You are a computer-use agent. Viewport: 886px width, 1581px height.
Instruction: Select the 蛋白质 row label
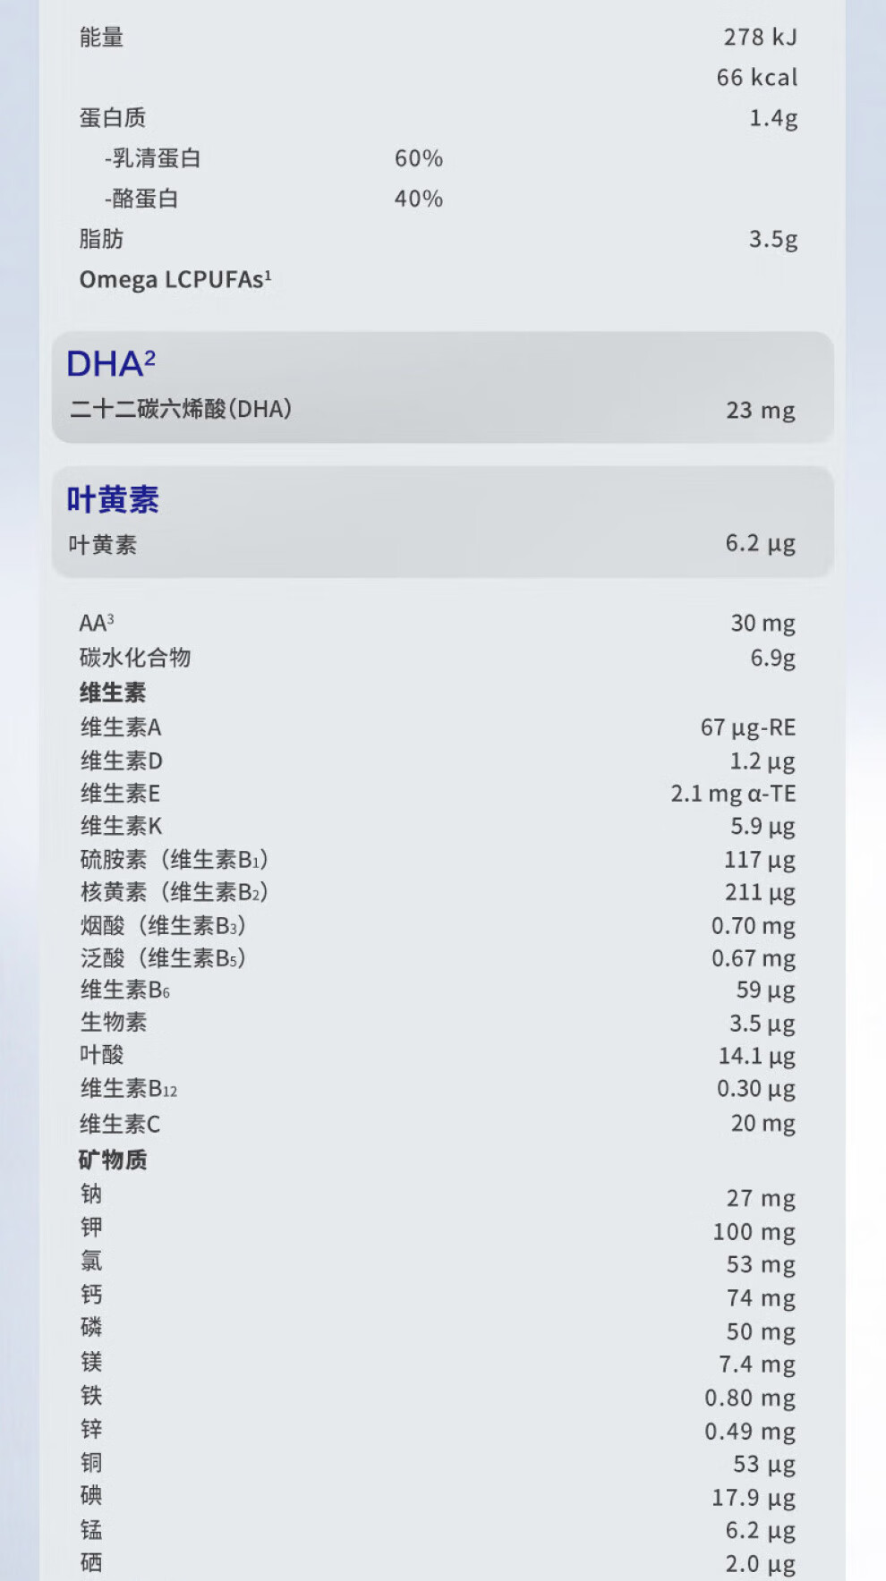(x=112, y=118)
